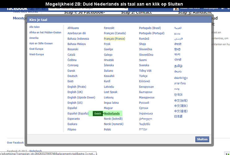Choose Español (España)
The height and width of the screenshot is (155, 230).
pyautogui.click(x=78, y=113)
